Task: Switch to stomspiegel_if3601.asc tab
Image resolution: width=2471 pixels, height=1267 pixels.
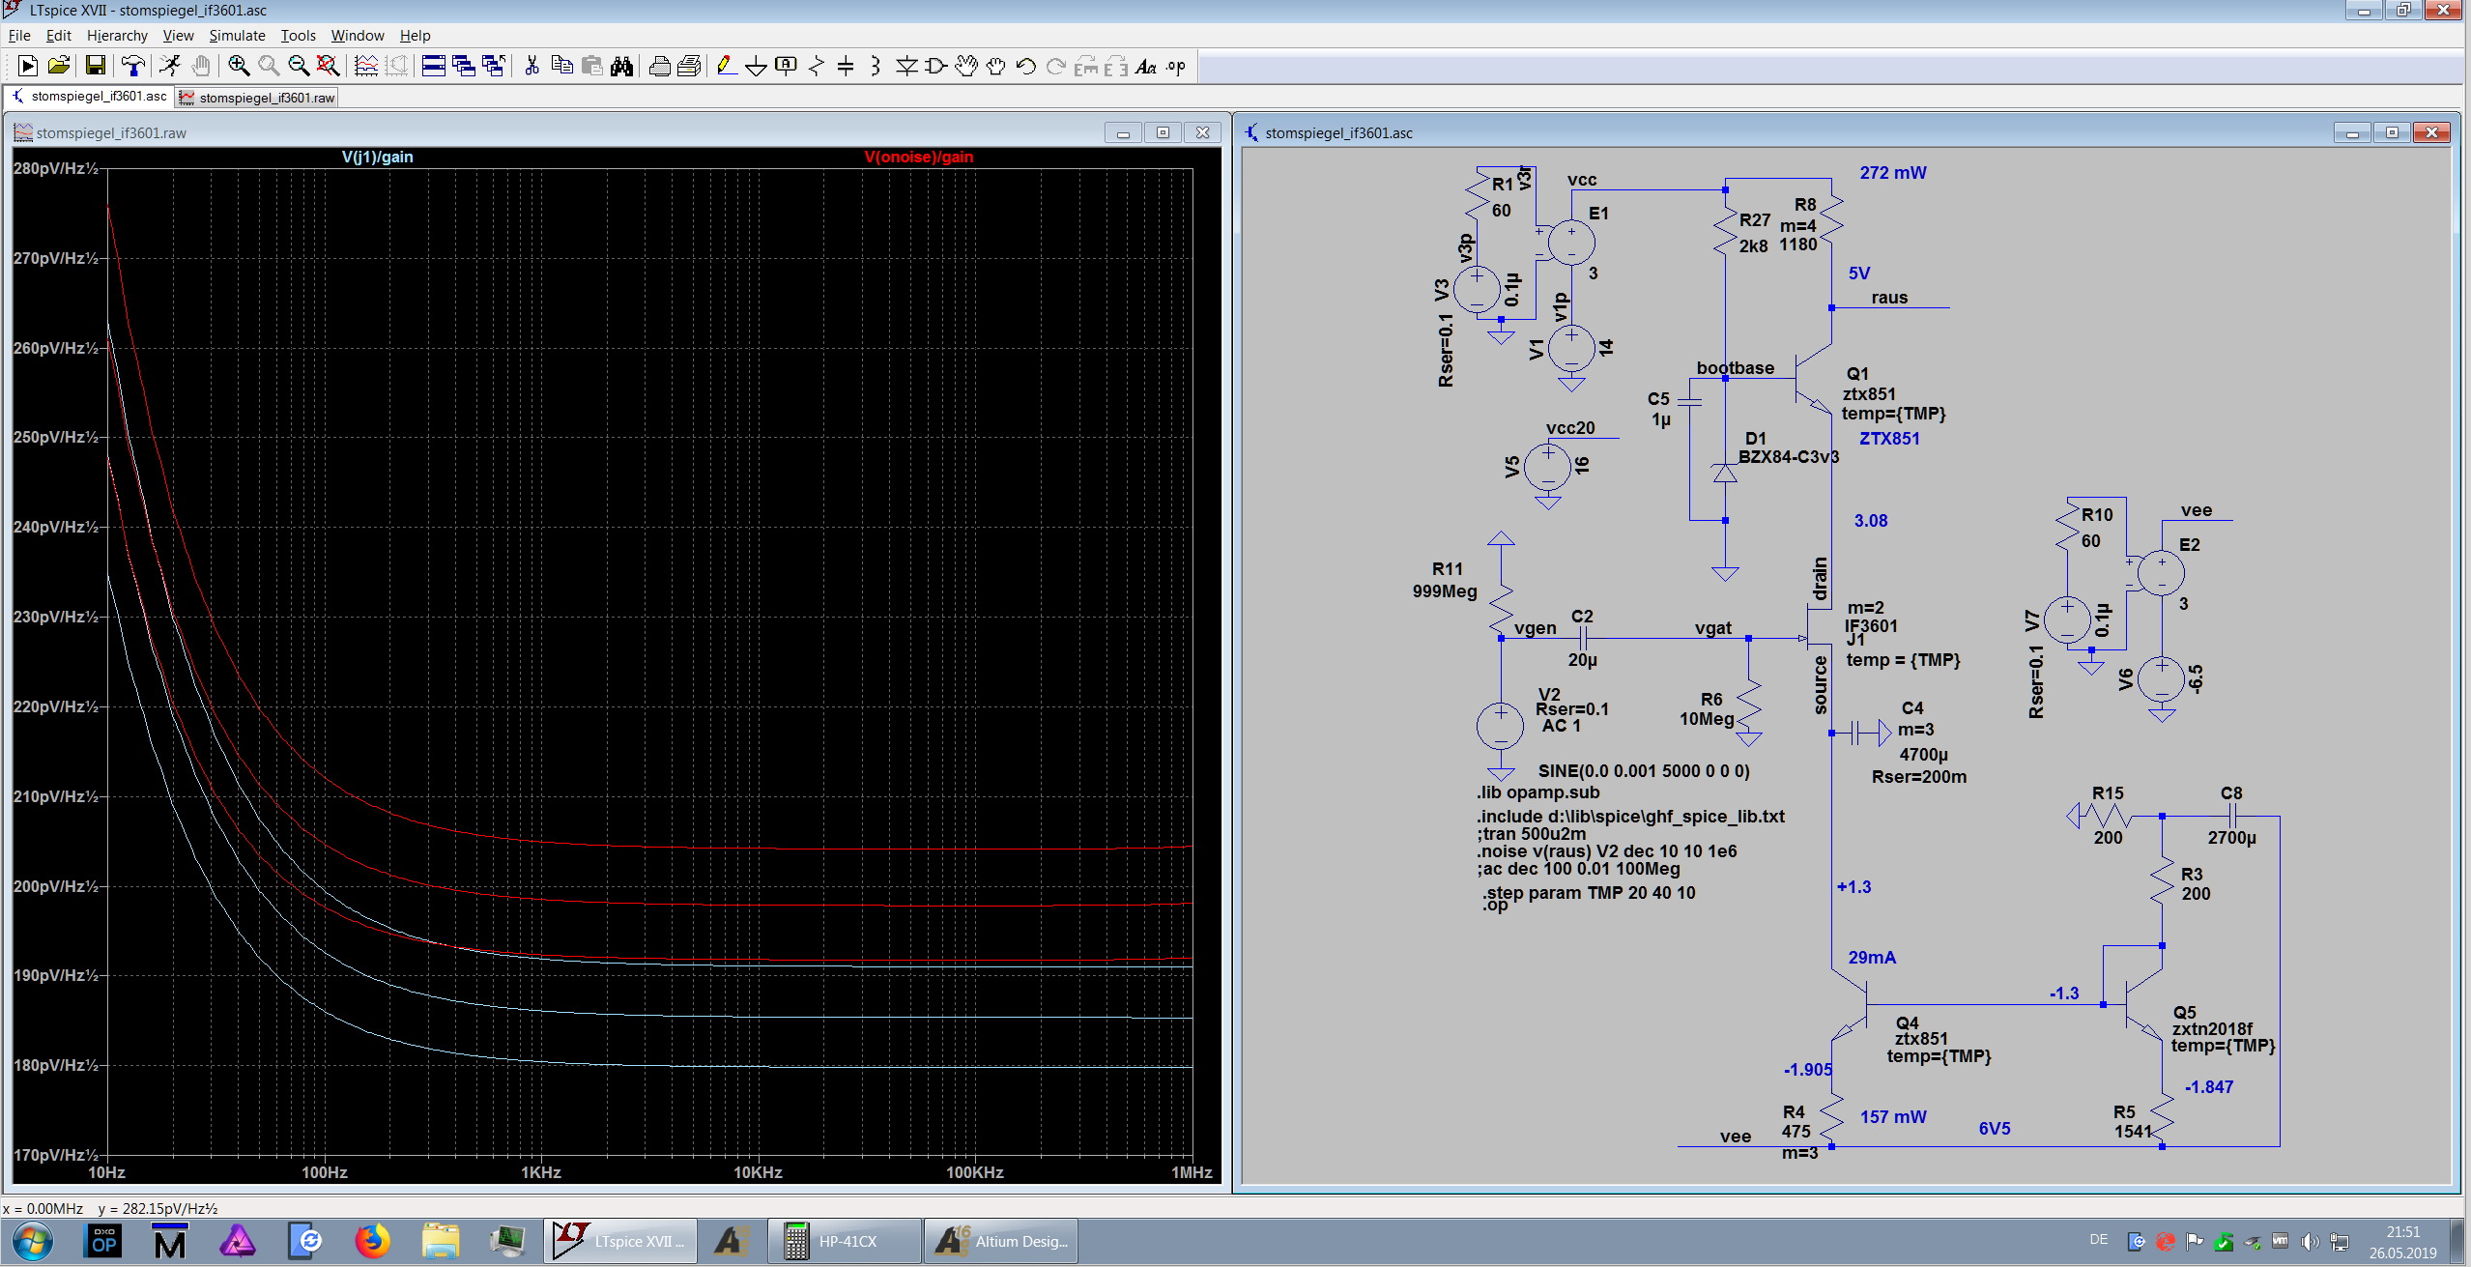Action: coord(89,97)
